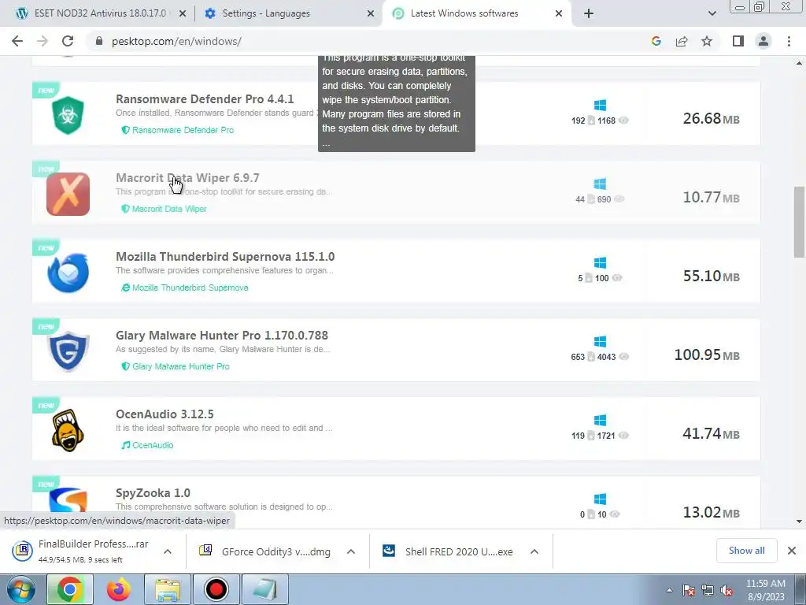Share this page via share icon
The width and height of the screenshot is (806, 605).
(x=682, y=41)
